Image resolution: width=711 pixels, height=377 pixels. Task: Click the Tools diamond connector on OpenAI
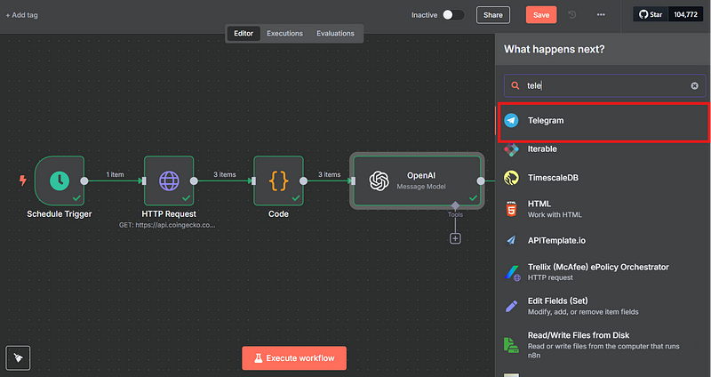(x=455, y=206)
